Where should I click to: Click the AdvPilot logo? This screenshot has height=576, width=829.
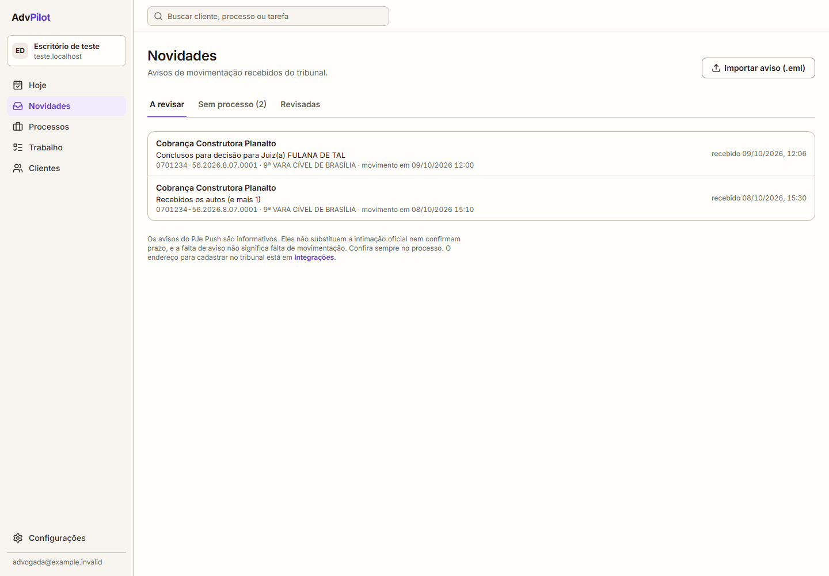coord(31,17)
